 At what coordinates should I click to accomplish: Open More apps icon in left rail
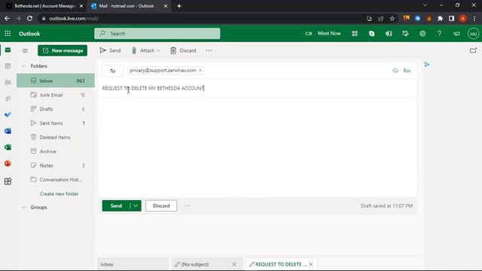[8, 181]
